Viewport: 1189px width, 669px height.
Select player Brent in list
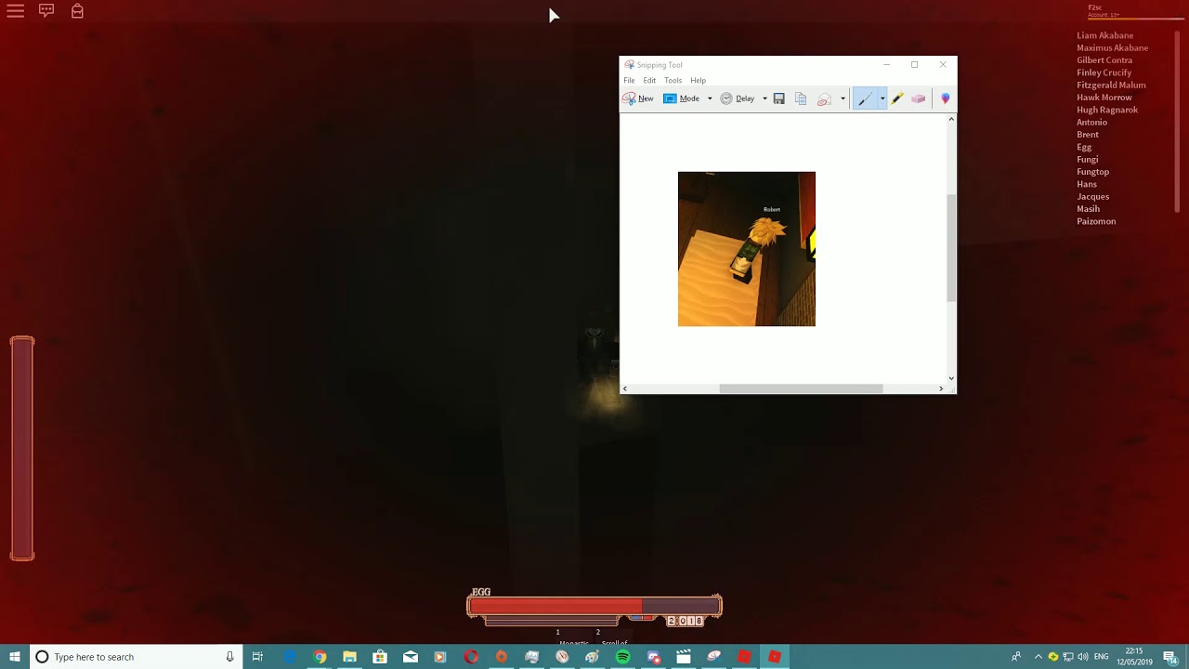(x=1087, y=135)
